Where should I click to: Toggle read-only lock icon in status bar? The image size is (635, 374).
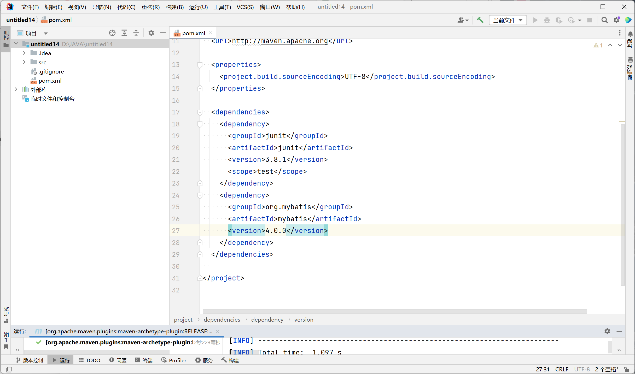(626, 369)
